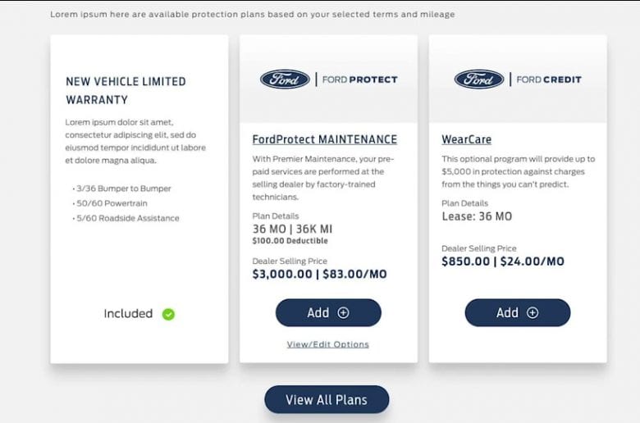This screenshot has height=423, width=640.
Task: Click the FORD PROTECT wordmark
Action: tap(360, 80)
